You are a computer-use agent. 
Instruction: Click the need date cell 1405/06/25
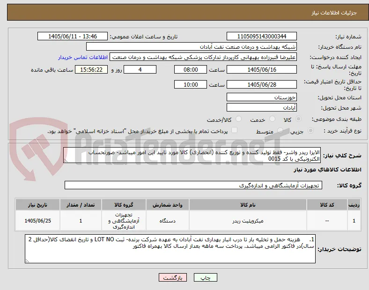point(37,221)
